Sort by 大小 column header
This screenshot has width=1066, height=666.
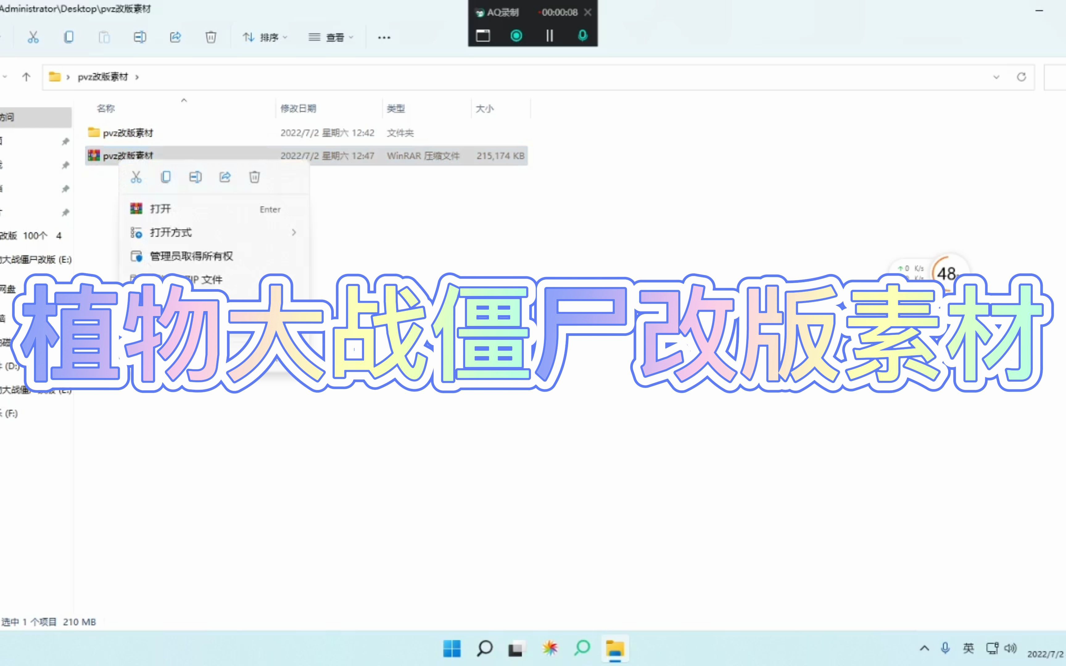[485, 108]
